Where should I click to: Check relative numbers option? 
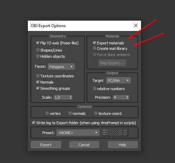click(95, 88)
